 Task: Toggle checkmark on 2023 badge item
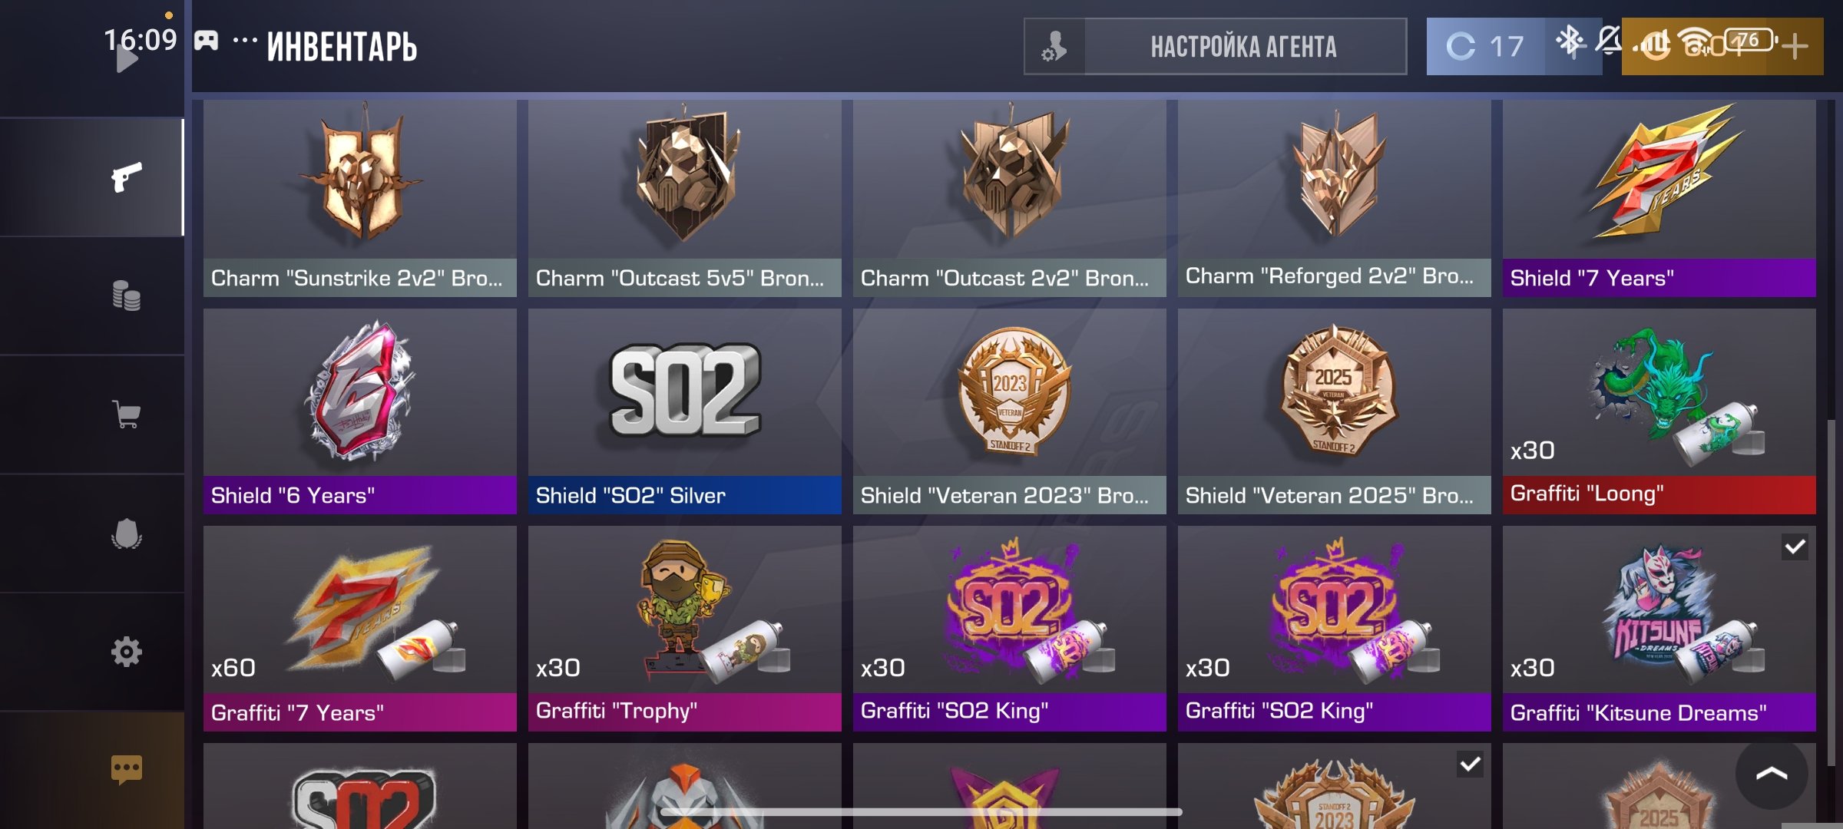[1470, 764]
